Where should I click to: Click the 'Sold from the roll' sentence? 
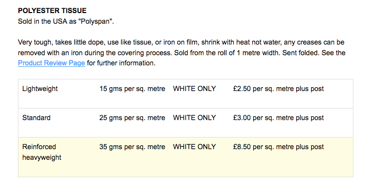tap(227, 53)
